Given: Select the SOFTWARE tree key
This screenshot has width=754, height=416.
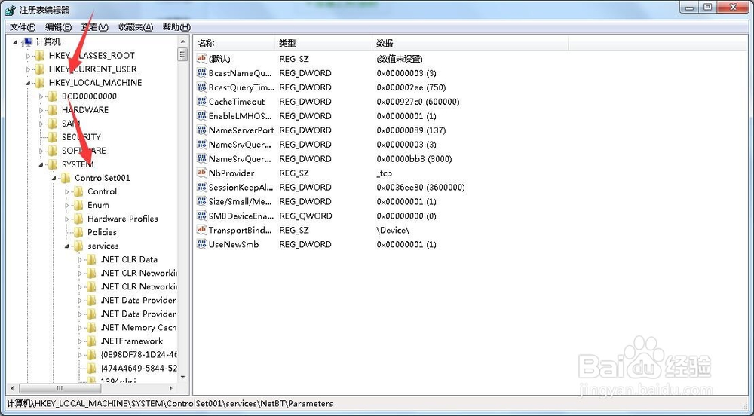Looking at the screenshot, I should click(x=84, y=151).
